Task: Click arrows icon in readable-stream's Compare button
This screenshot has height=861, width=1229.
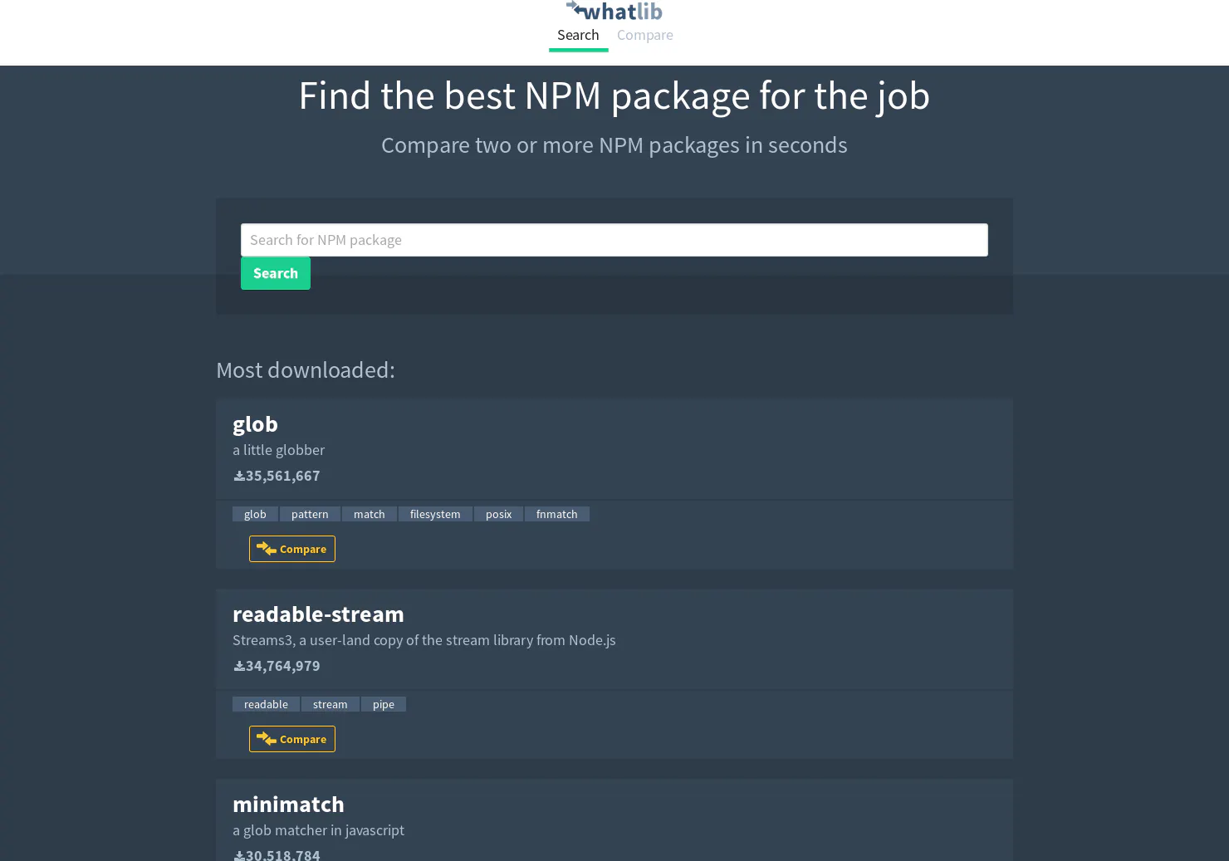Action: click(267, 739)
